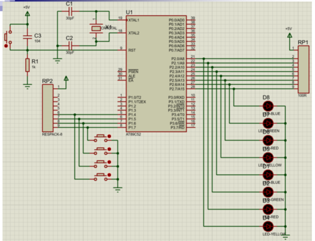
Task: Click the push button wired to P1.6
Action: pyautogui.click(x=101, y=152)
